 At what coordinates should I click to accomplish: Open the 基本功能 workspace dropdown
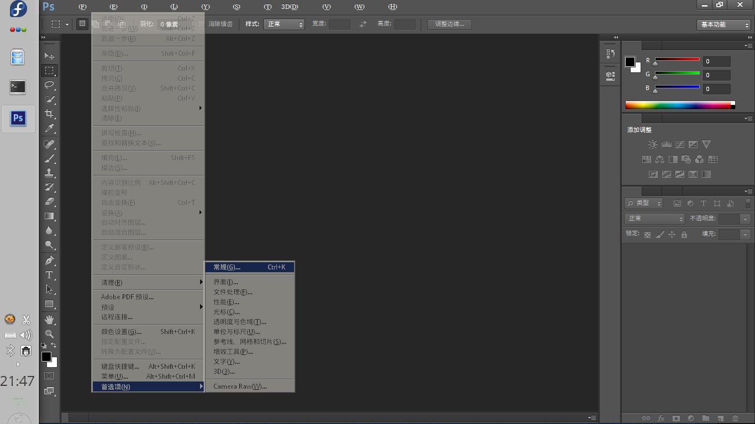[723, 24]
